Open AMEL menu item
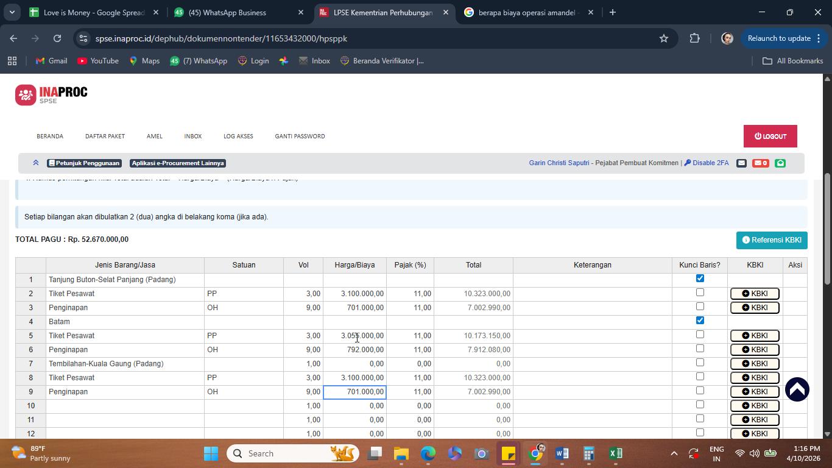Viewport: 832px width, 468px height. [155, 136]
